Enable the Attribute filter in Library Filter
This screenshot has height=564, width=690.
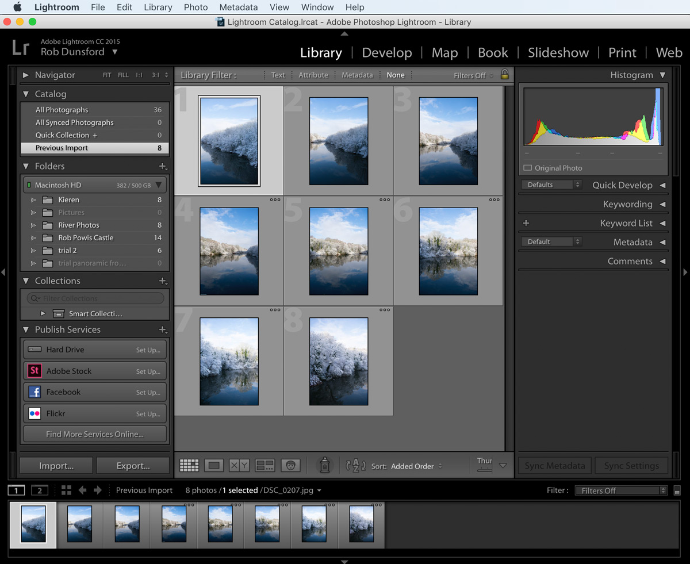click(x=313, y=75)
